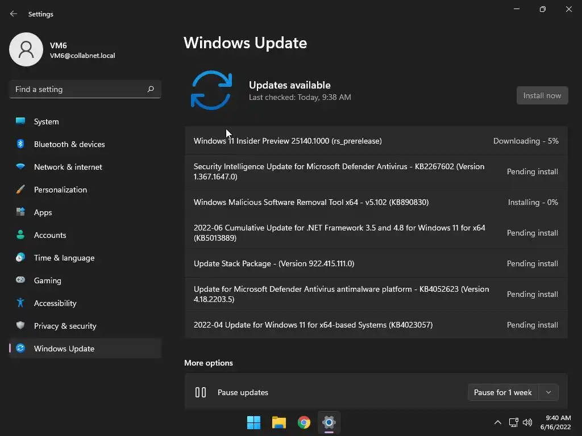Click the Updates available heading
The image size is (582, 436).
[289, 85]
